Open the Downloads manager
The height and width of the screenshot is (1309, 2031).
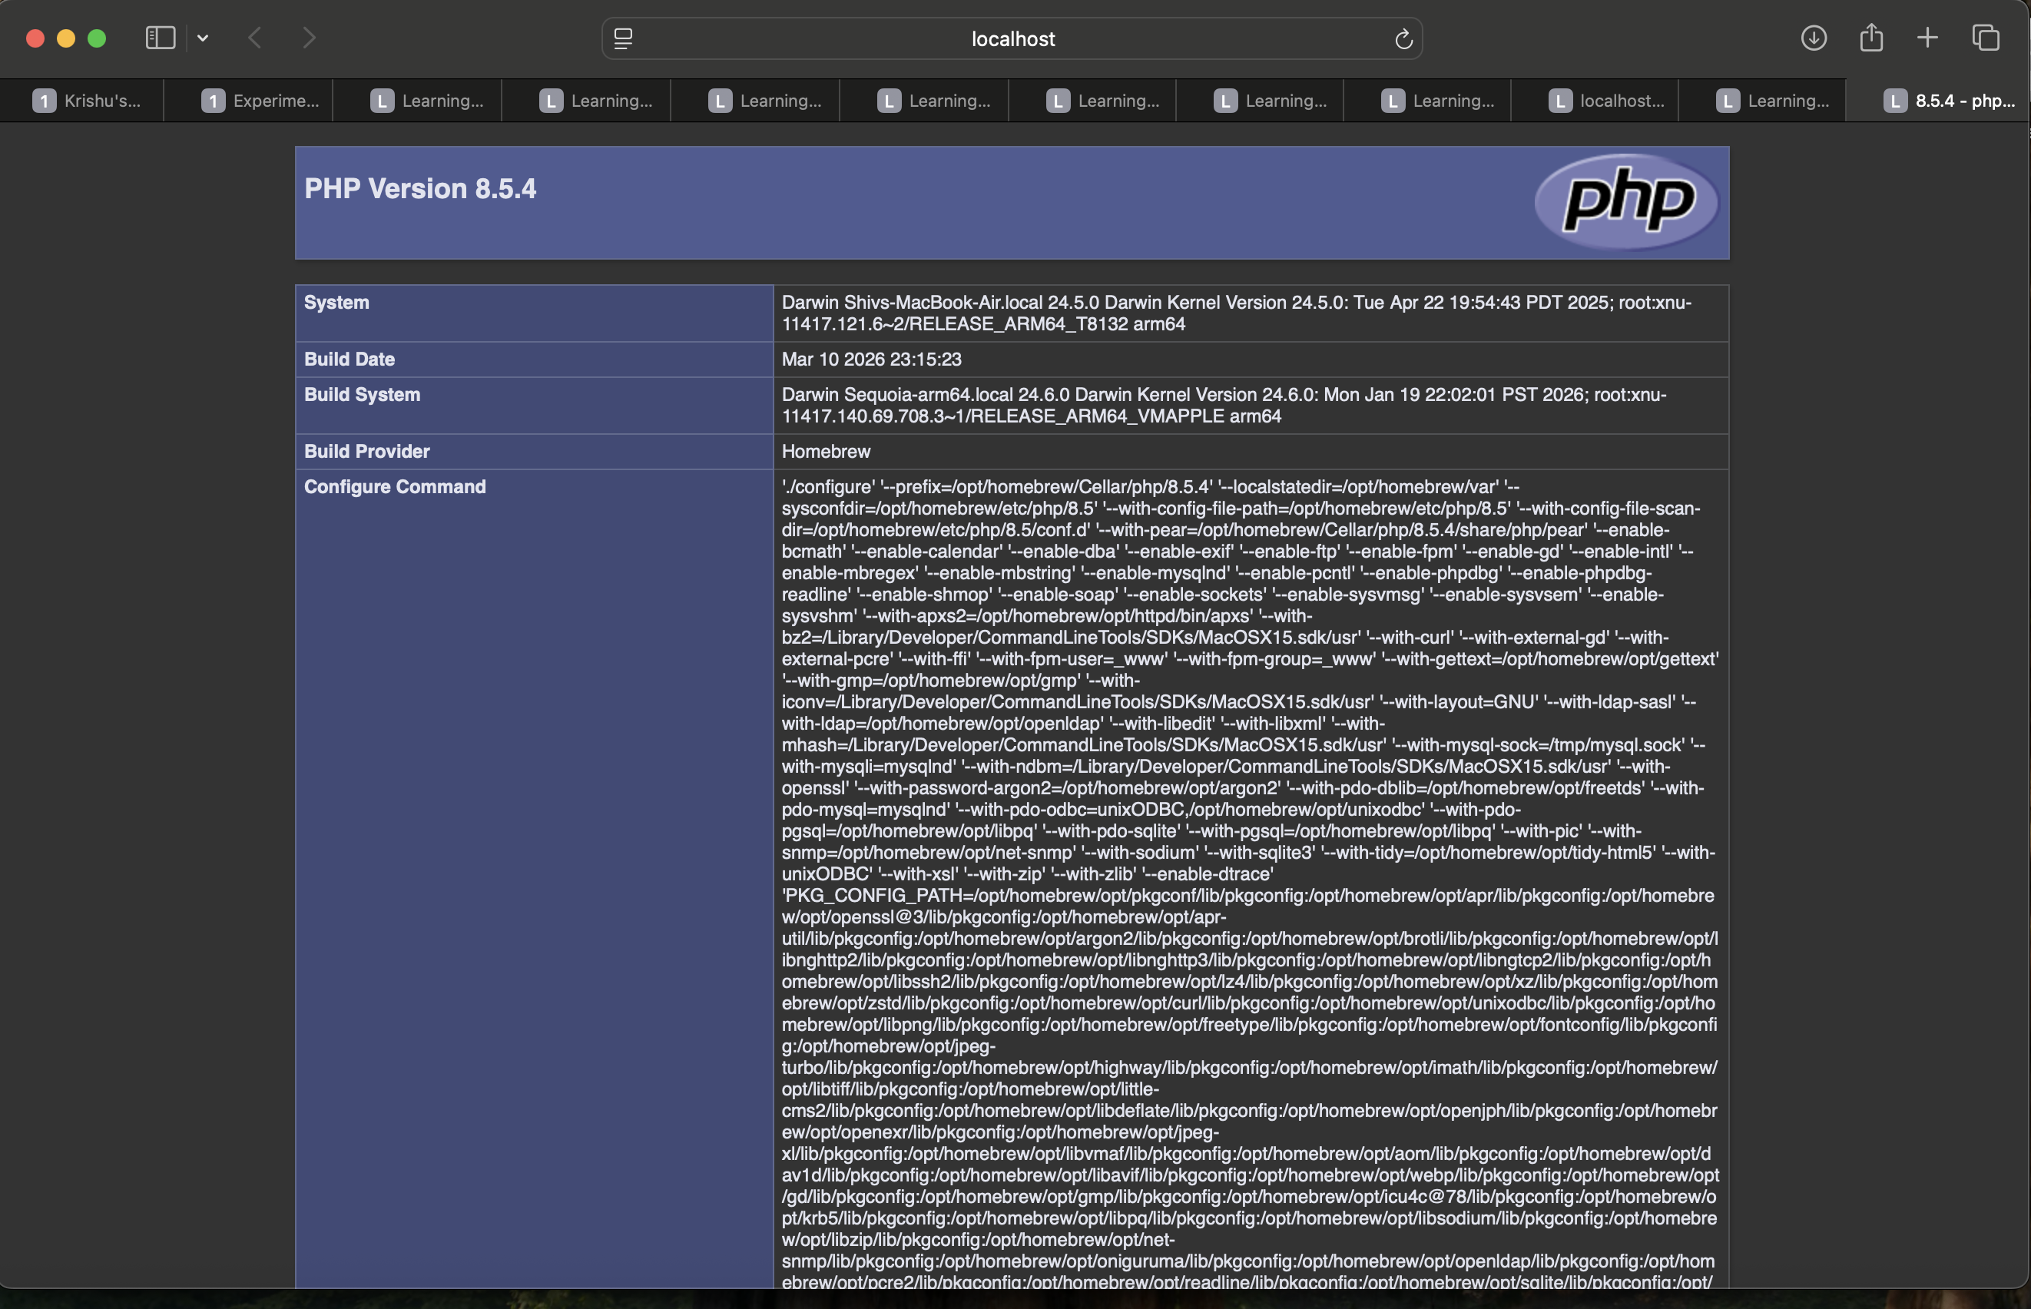pyautogui.click(x=1814, y=38)
